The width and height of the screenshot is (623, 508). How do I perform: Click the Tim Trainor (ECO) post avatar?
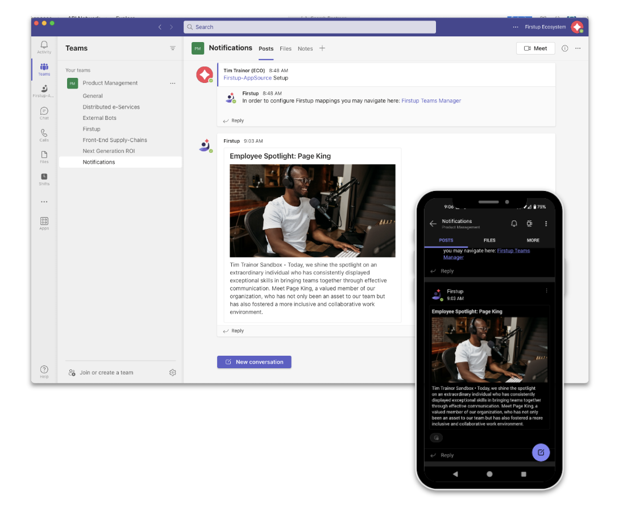coord(205,74)
